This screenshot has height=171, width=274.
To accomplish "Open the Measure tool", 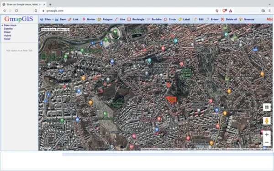I will coord(247,19).
